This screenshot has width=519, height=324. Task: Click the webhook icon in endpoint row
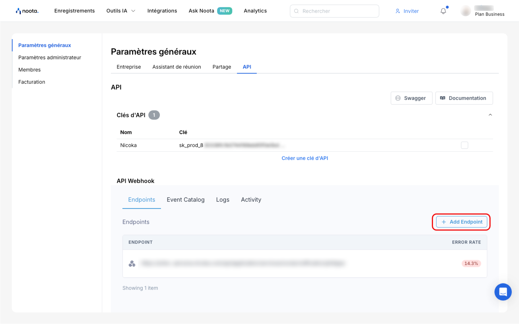point(132,264)
